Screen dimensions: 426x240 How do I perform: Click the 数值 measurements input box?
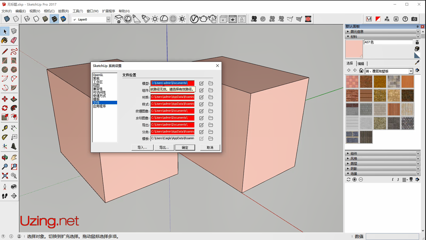(393, 236)
